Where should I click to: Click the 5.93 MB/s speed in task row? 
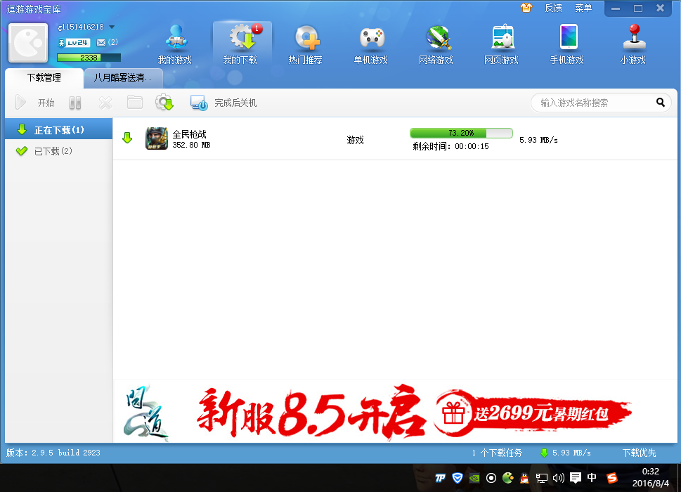point(538,140)
